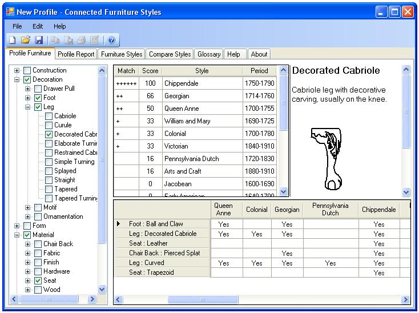The image size is (419, 313).
Task: Expand the Construction tree node
Action: (17, 70)
